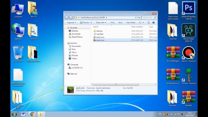
Task: Open the dropdown arrow beside Preview
Action: 91,22
